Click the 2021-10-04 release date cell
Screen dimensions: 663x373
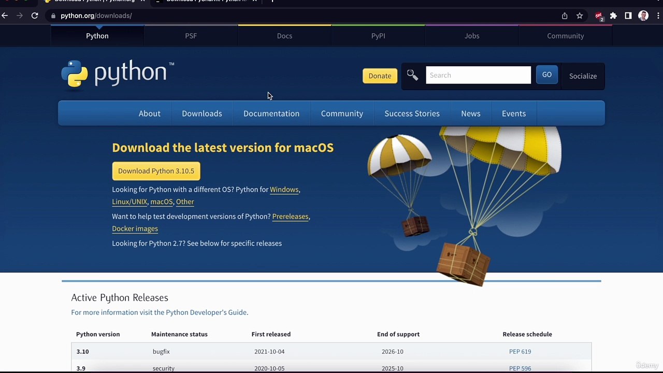click(269, 352)
